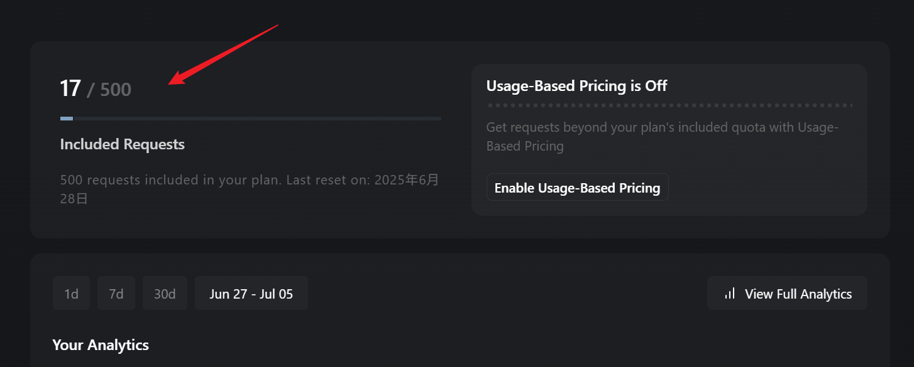Click the filled blue portion of the progress bar
Viewport: 914px width, 367px height.
67,118
